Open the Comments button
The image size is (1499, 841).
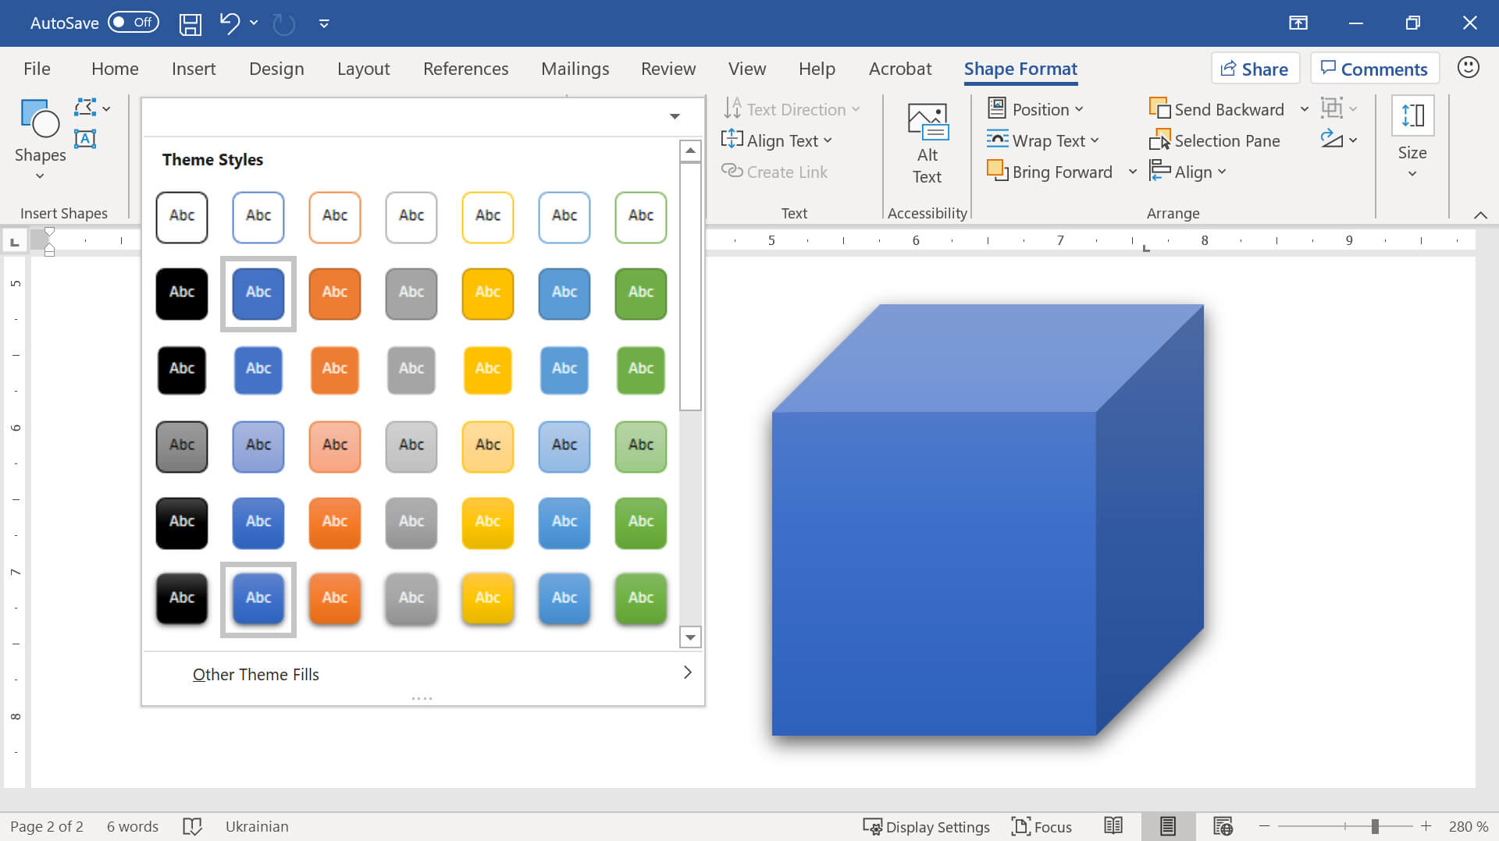pyautogui.click(x=1374, y=69)
